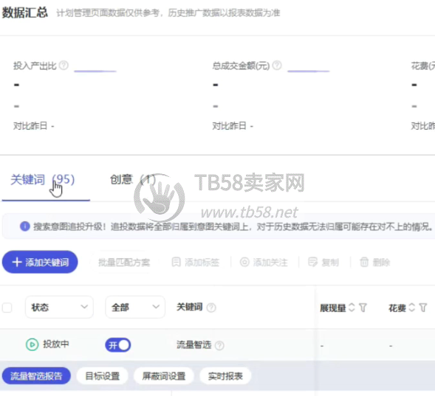Switch to the 关键词 (95) tab

(x=43, y=180)
